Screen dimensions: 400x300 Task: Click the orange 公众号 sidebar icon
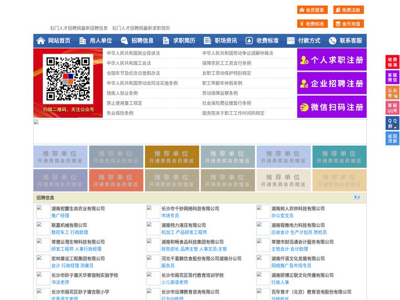point(392,93)
